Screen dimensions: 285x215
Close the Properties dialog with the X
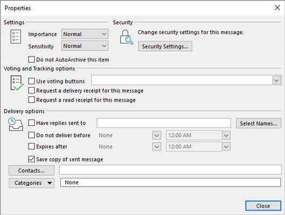tap(277, 8)
